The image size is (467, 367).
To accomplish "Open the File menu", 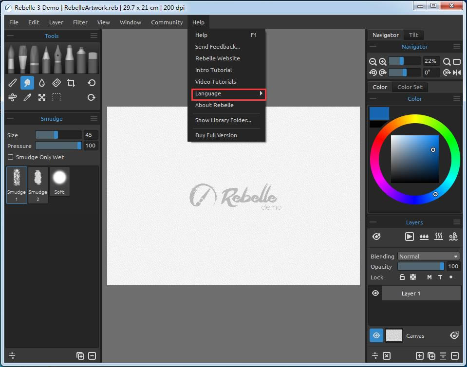I will click(14, 22).
